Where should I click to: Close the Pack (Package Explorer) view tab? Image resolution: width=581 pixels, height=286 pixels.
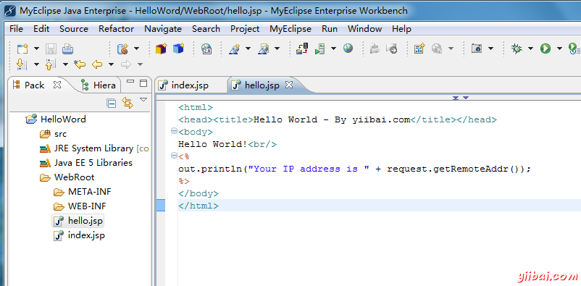tap(57, 85)
